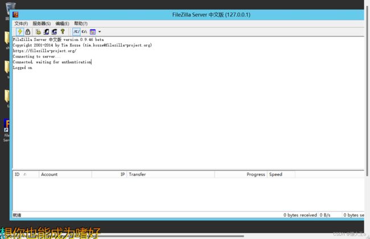The image size is (370, 239).
Task: Click the 'waiting for authentication' log line
Action: click(x=52, y=62)
